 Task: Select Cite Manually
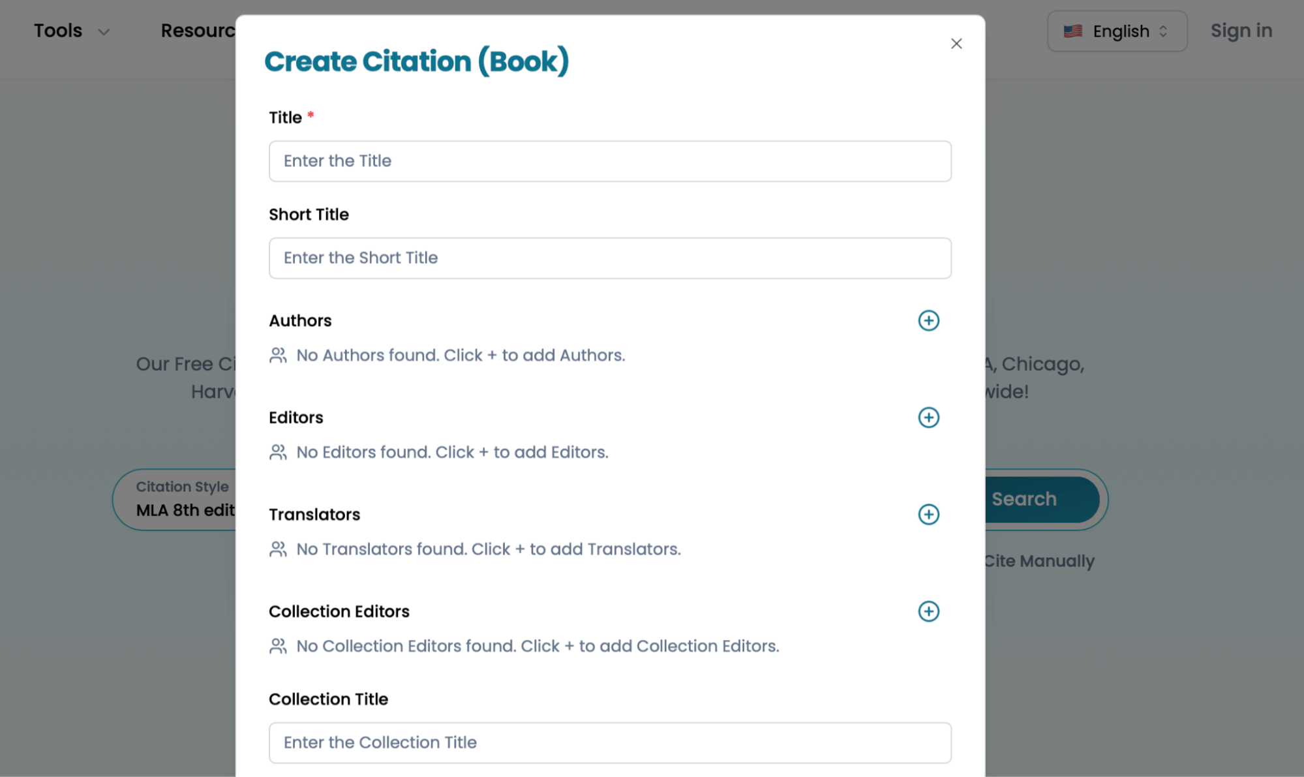1040,561
